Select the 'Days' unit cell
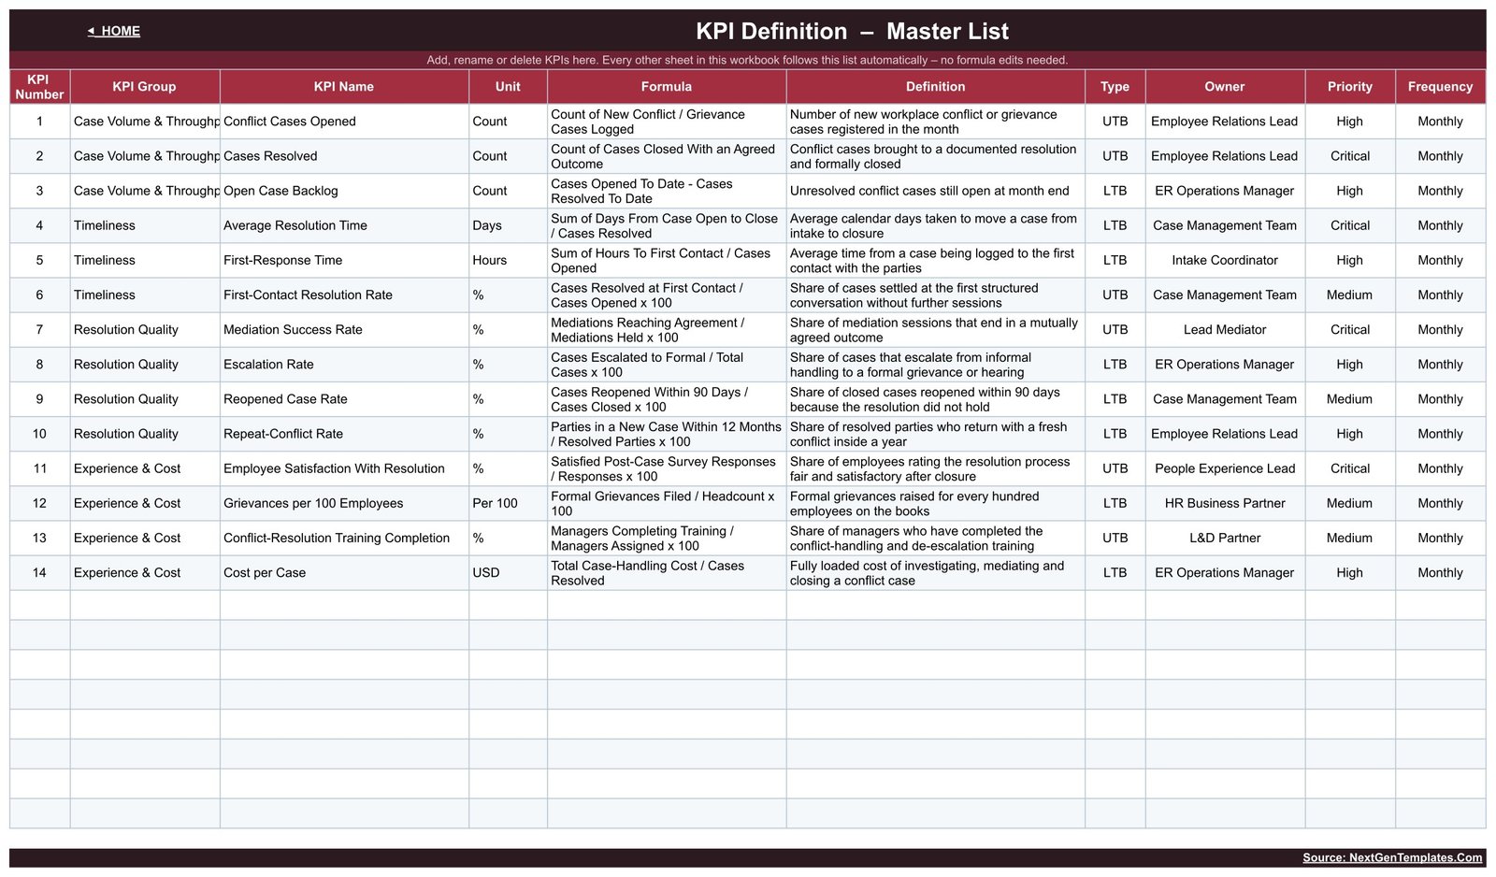This screenshot has width=1496, height=877. pyautogui.click(x=508, y=225)
